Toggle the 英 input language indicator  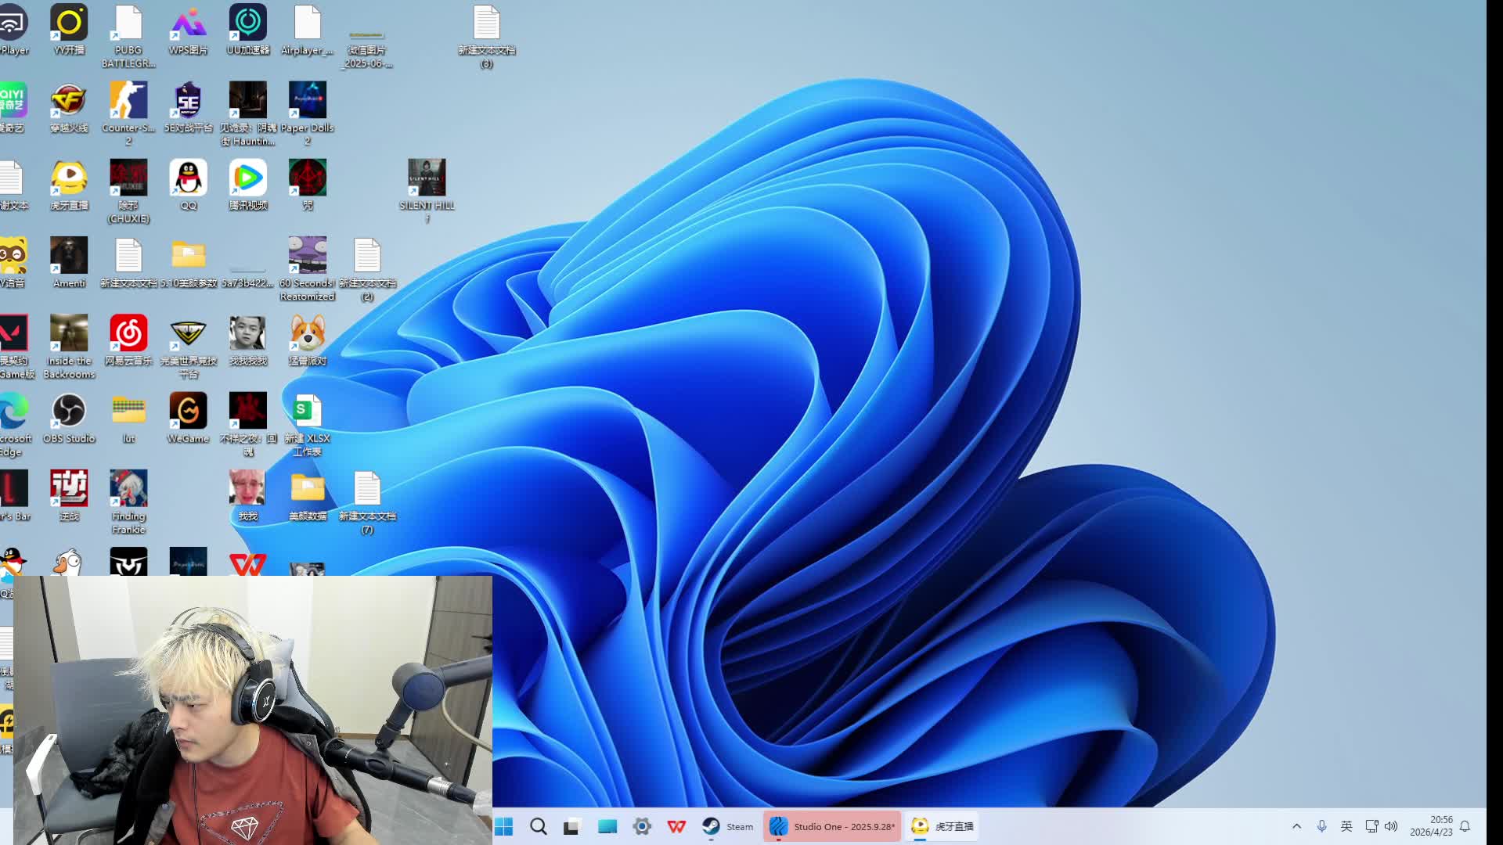click(x=1346, y=826)
